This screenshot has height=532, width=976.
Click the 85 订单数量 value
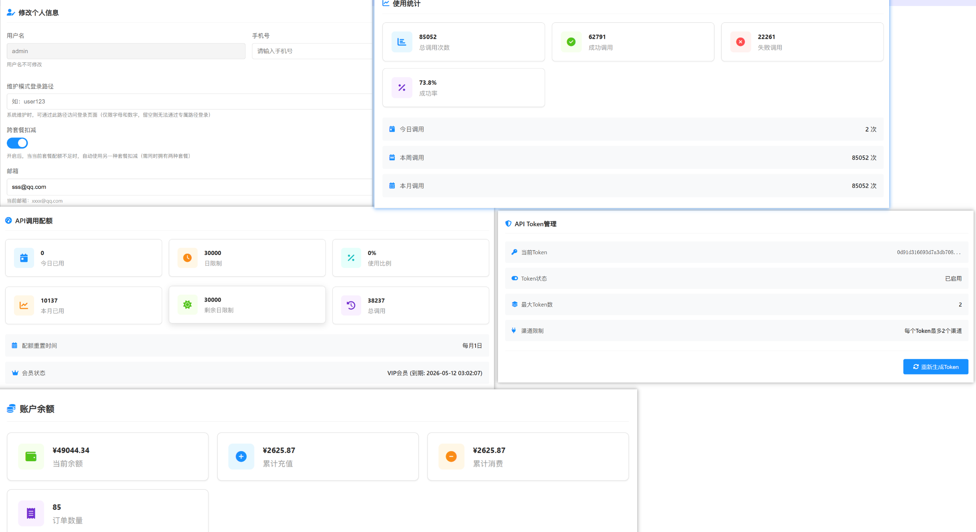[x=57, y=507]
